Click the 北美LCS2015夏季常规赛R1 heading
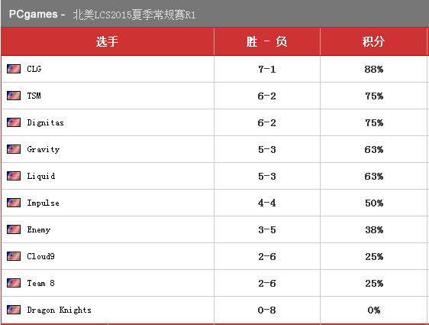 coord(134,15)
